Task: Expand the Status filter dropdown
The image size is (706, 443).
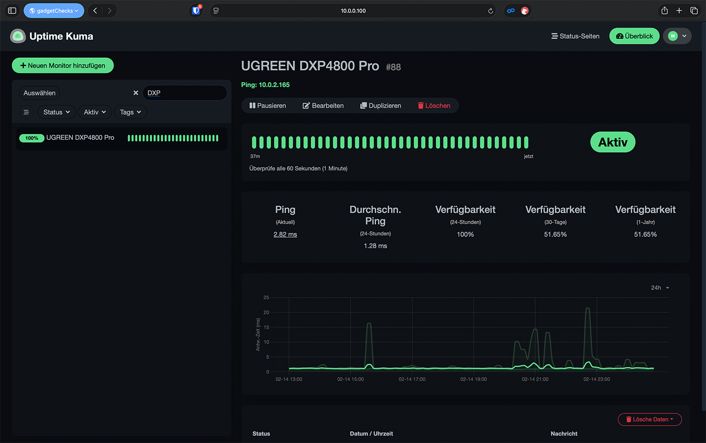Action: point(56,112)
